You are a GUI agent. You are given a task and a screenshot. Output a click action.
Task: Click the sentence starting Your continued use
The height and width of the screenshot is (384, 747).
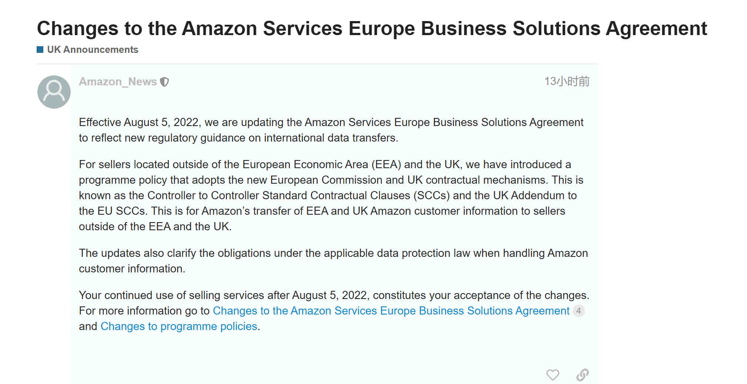334,295
